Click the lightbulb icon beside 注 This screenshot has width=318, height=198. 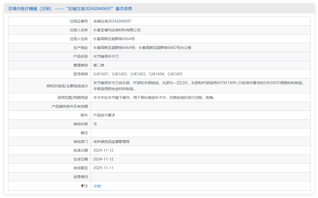pos(82,186)
